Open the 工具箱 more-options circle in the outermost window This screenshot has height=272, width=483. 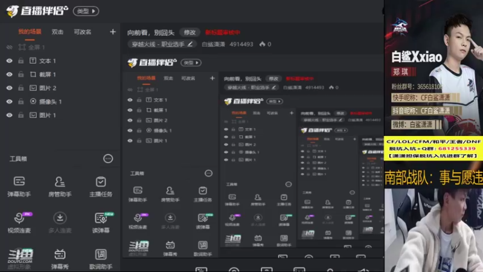click(x=108, y=159)
